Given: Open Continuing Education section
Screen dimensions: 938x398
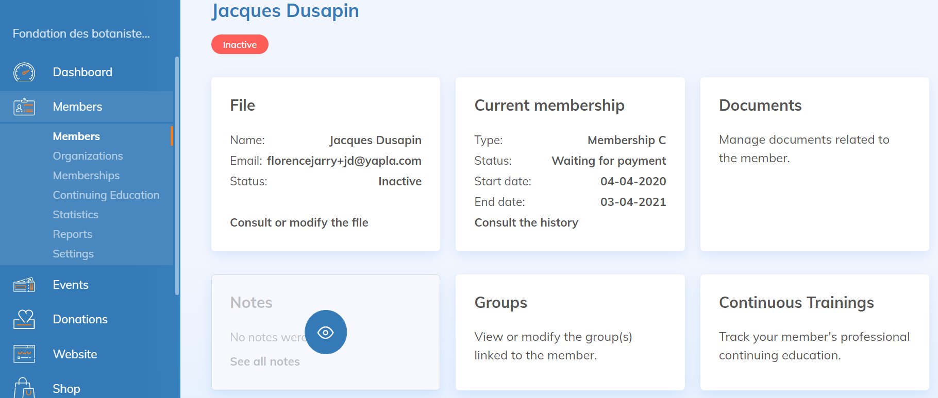Looking at the screenshot, I should (x=106, y=195).
